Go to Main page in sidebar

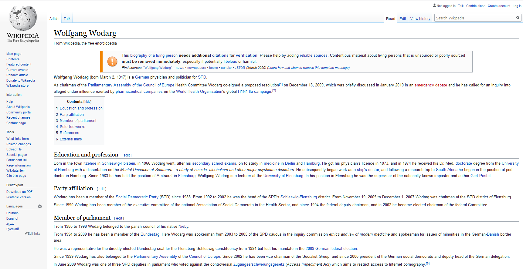pyautogui.click(x=14, y=54)
